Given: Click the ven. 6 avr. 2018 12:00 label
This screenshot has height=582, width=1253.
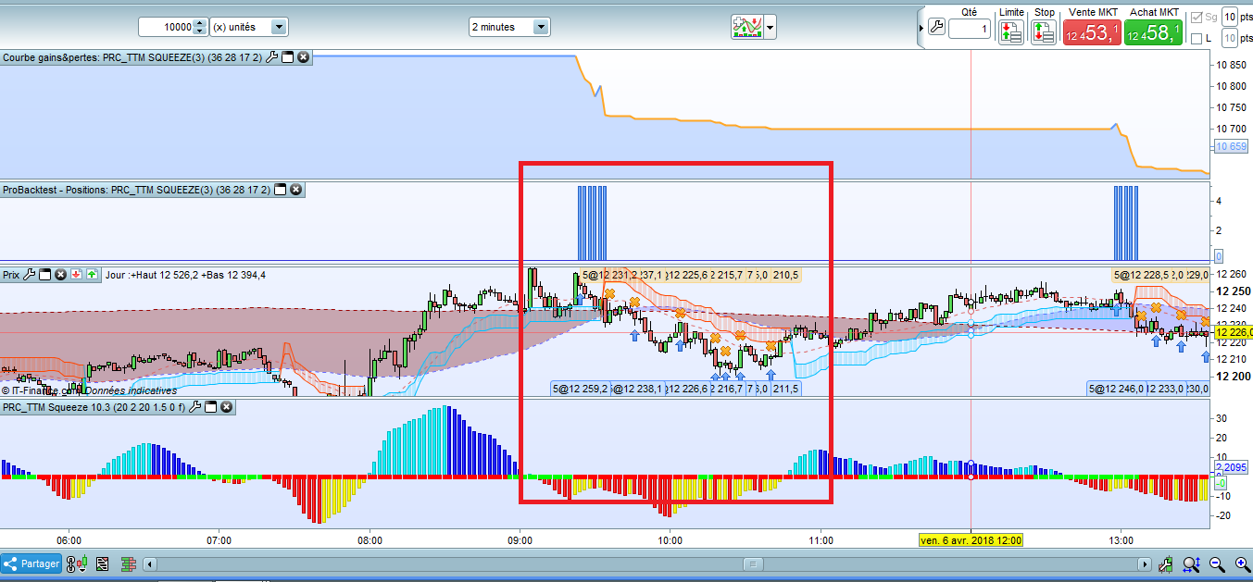Looking at the screenshot, I should click(x=971, y=539).
